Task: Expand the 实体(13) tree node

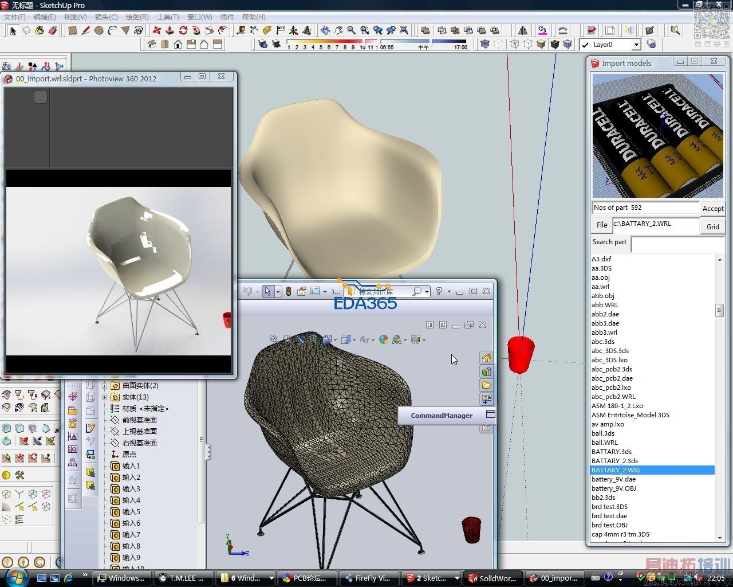Action: 105,397
